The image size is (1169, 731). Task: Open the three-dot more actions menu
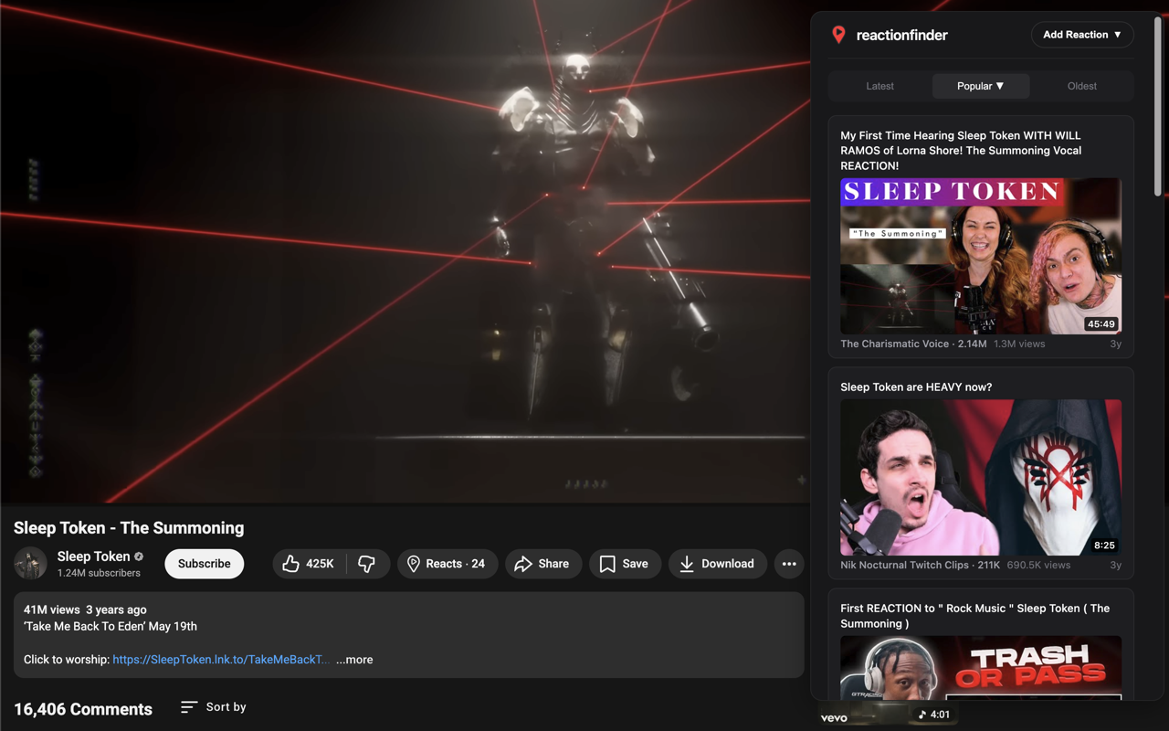pyautogui.click(x=789, y=564)
